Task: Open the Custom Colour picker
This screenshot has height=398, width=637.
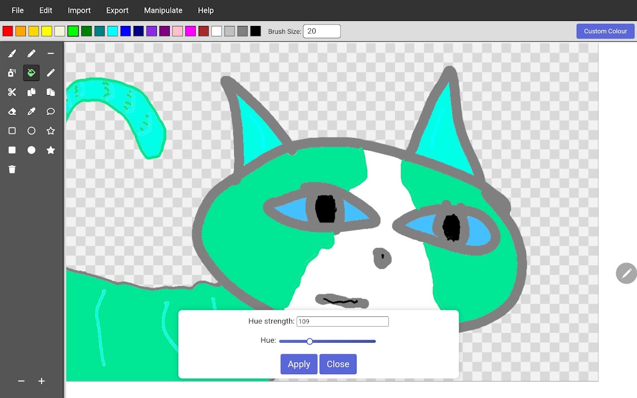Action: click(x=605, y=31)
